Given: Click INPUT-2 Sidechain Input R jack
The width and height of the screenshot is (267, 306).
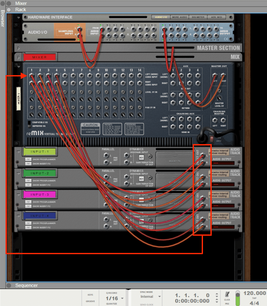Looking at the screenshot, I should [127, 184].
